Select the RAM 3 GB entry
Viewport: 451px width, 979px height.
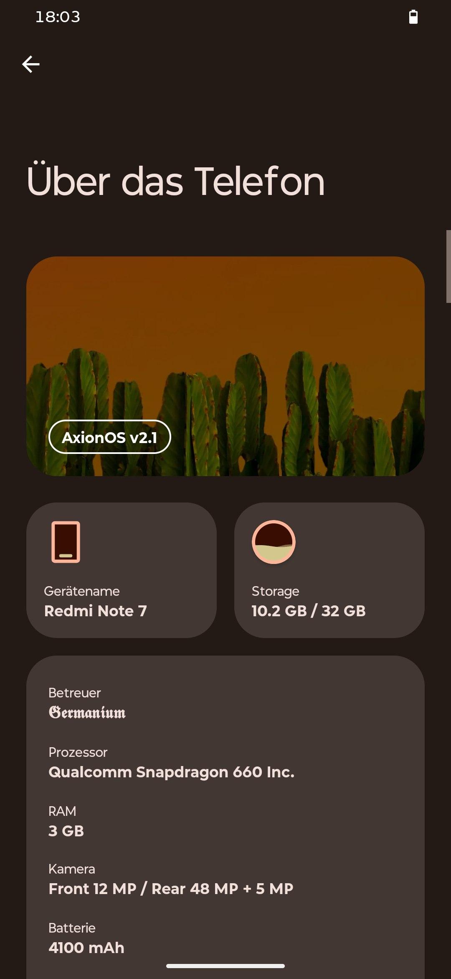tap(225, 821)
